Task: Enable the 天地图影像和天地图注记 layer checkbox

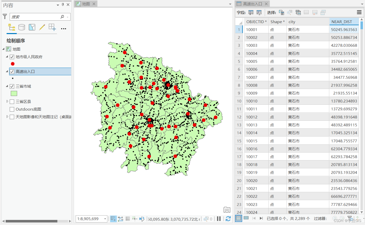Action: click(12, 117)
